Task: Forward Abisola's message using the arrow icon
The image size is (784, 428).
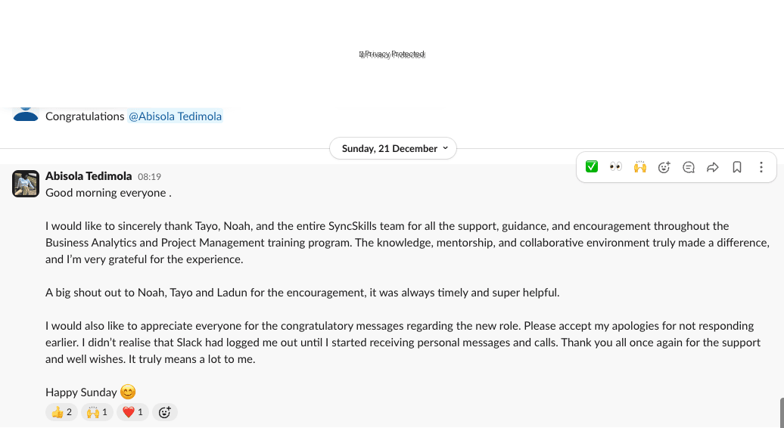Action: 713,167
